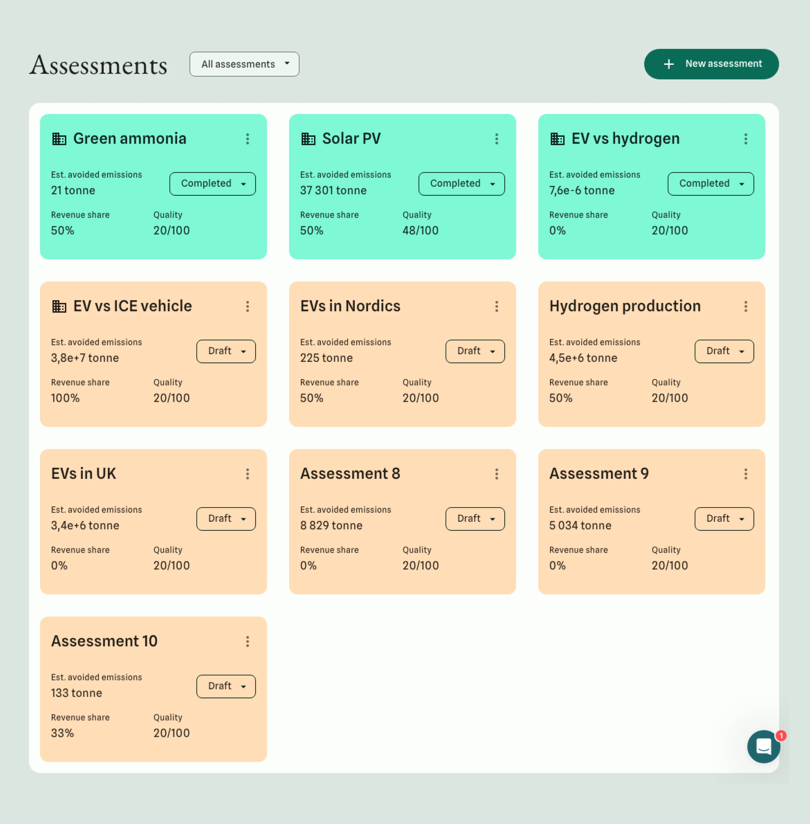Open the Draft status dropdown on EVs in Nordics

(475, 351)
